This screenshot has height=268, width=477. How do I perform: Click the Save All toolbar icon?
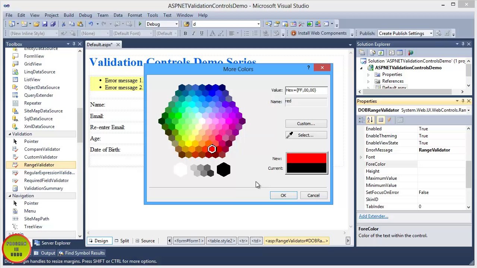pyautogui.click(x=53, y=24)
